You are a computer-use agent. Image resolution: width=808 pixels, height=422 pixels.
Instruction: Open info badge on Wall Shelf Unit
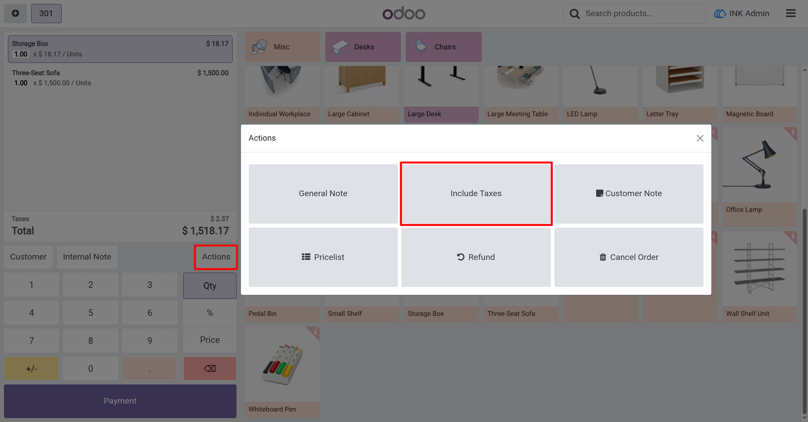coord(792,236)
